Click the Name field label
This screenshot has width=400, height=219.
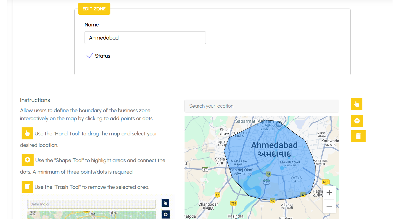point(92,25)
